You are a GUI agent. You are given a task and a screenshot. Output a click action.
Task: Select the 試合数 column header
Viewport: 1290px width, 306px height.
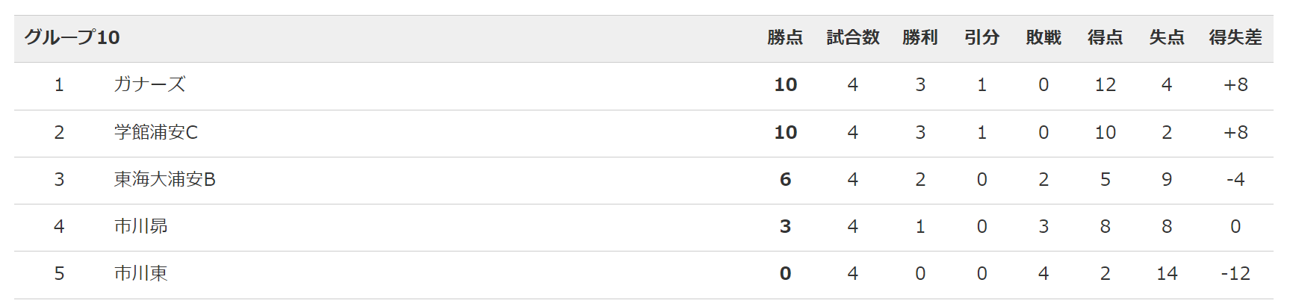(852, 37)
